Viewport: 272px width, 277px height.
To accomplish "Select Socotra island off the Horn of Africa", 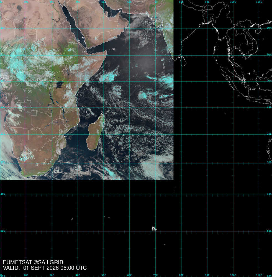I will click(114, 49).
